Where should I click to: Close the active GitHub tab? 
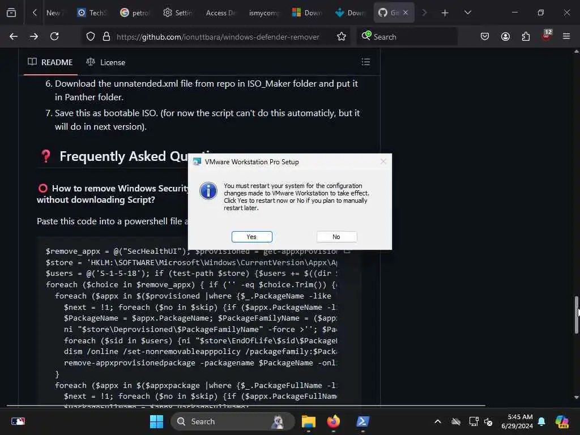pos(406,12)
